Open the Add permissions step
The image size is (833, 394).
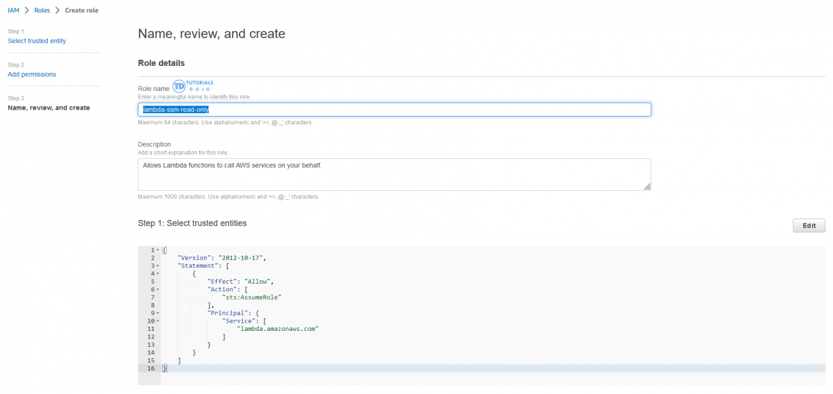click(x=32, y=74)
